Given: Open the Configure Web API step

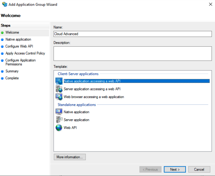Looking at the screenshot, I should click(19, 46).
